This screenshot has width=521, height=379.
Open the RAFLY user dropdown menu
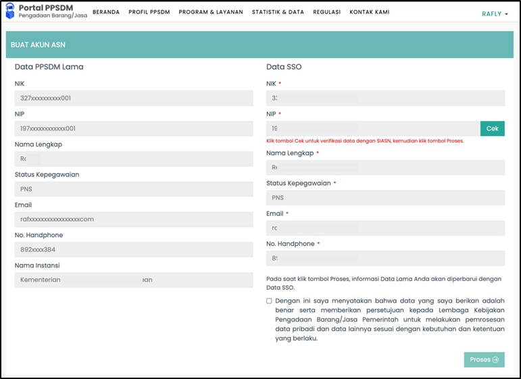(x=495, y=14)
